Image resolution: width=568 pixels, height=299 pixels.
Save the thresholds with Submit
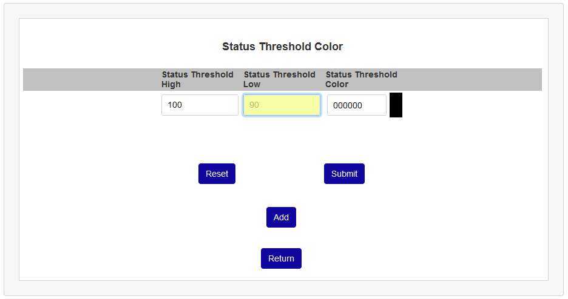click(x=344, y=174)
